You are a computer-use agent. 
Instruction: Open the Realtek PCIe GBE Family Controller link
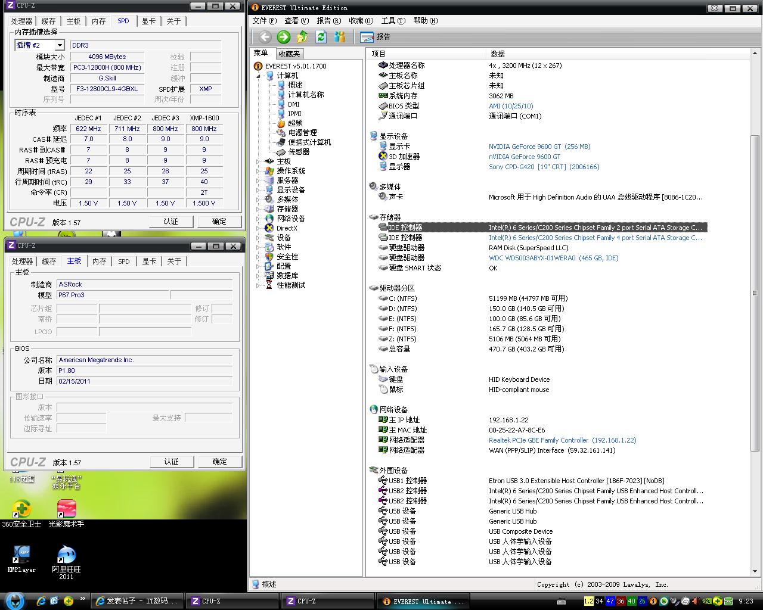tap(562, 440)
